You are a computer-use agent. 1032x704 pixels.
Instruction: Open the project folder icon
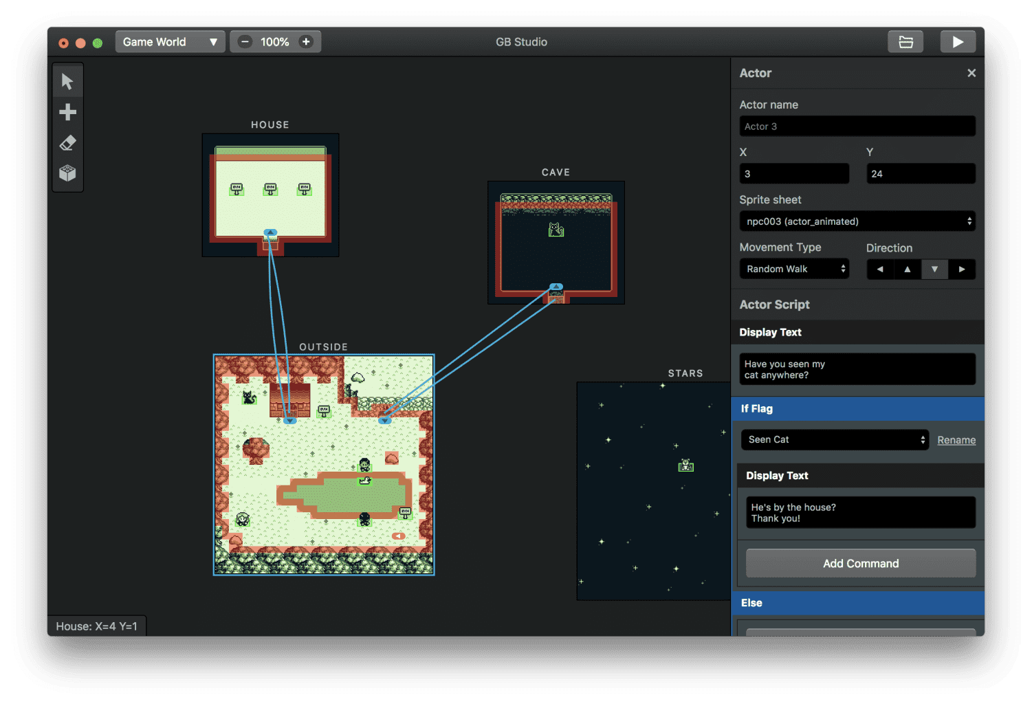coord(905,42)
